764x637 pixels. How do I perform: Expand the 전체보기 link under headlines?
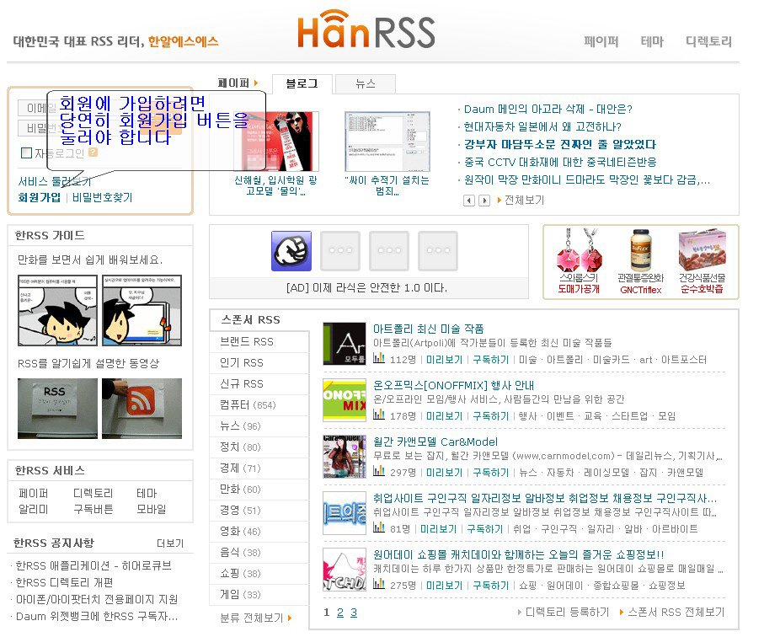click(x=521, y=201)
